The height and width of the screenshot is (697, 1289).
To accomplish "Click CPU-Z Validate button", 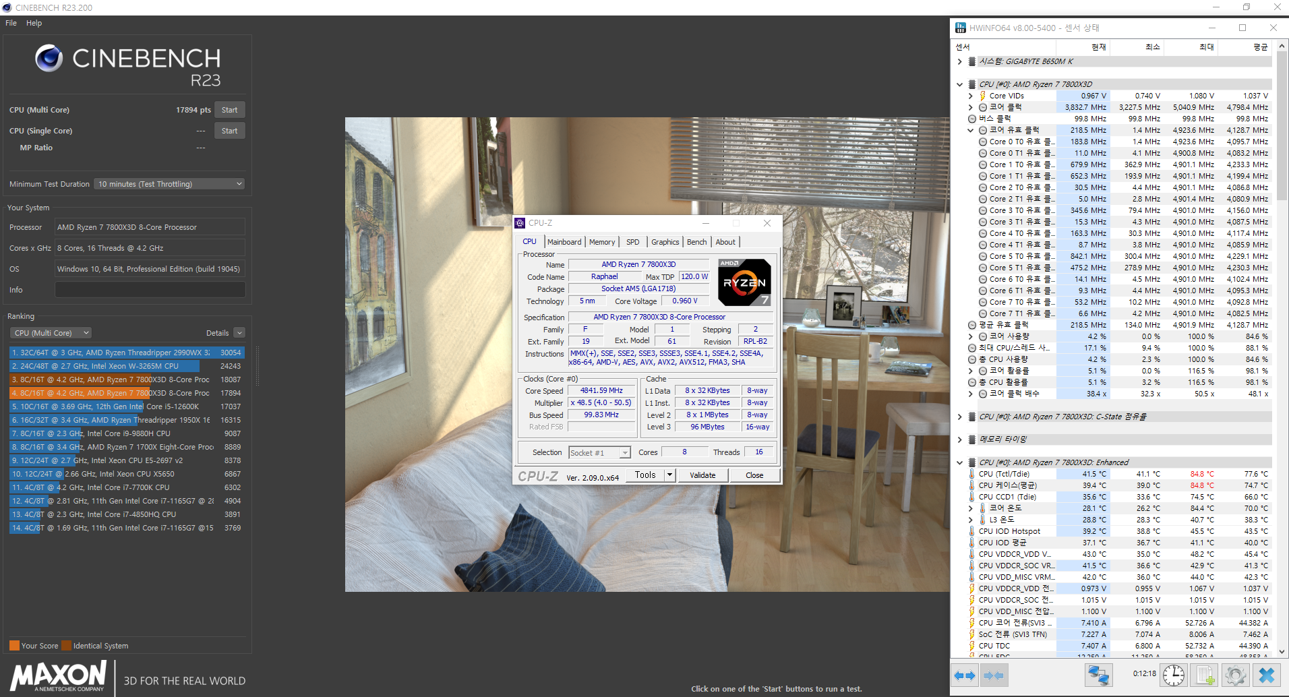I will 702,475.
